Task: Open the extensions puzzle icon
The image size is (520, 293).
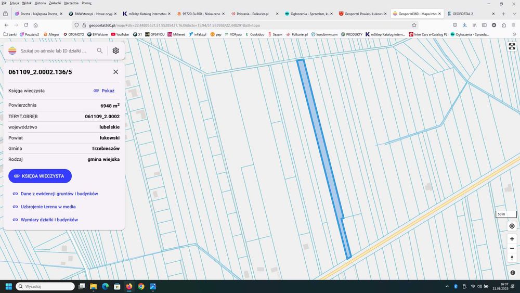Action: (504, 25)
